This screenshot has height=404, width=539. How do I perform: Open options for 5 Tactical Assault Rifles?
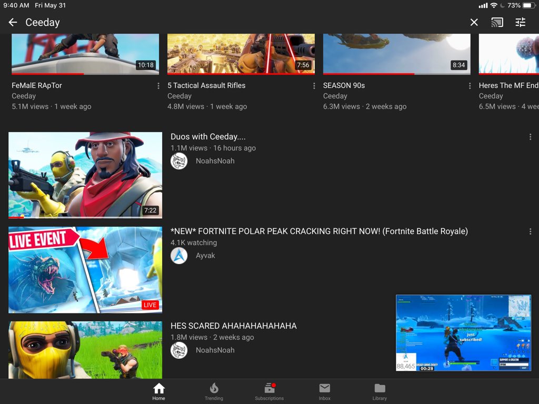[x=314, y=86]
